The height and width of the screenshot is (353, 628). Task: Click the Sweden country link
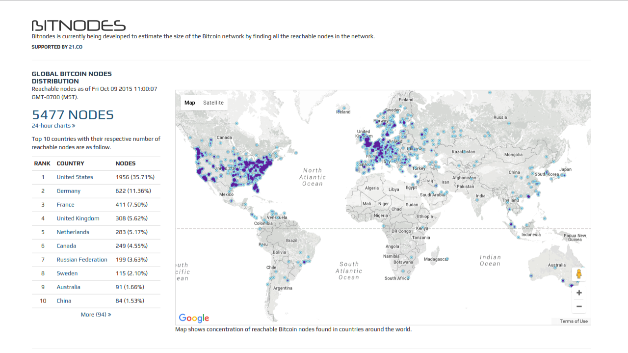pos(67,273)
